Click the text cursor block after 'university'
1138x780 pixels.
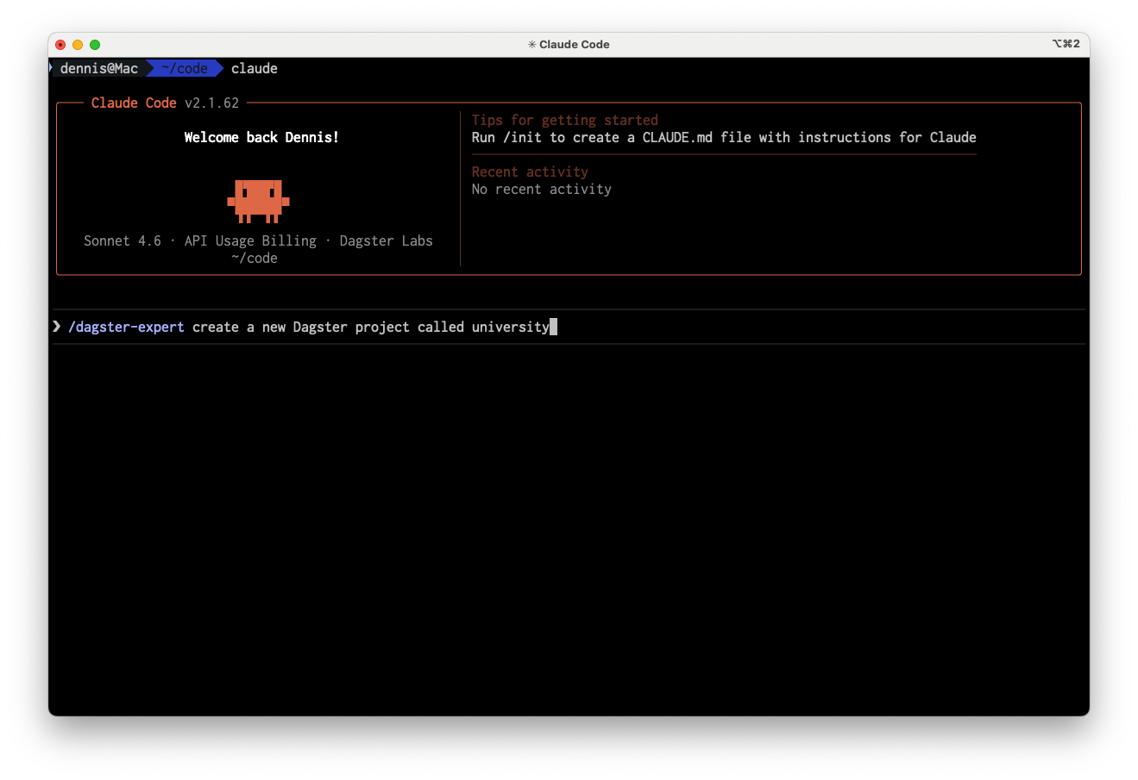553,327
